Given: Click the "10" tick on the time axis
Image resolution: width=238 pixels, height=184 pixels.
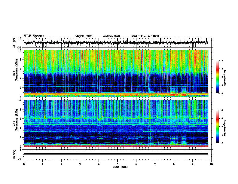Looking at the screenshot, I should click(211, 164).
